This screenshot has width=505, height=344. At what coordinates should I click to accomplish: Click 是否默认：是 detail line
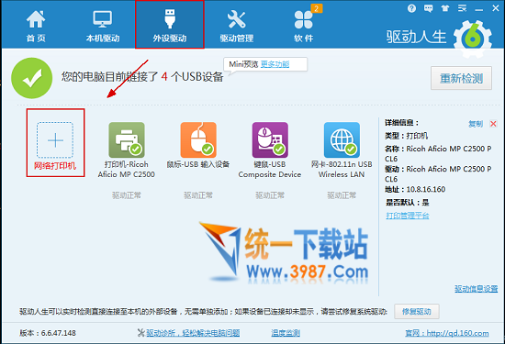tap(408, 203)
